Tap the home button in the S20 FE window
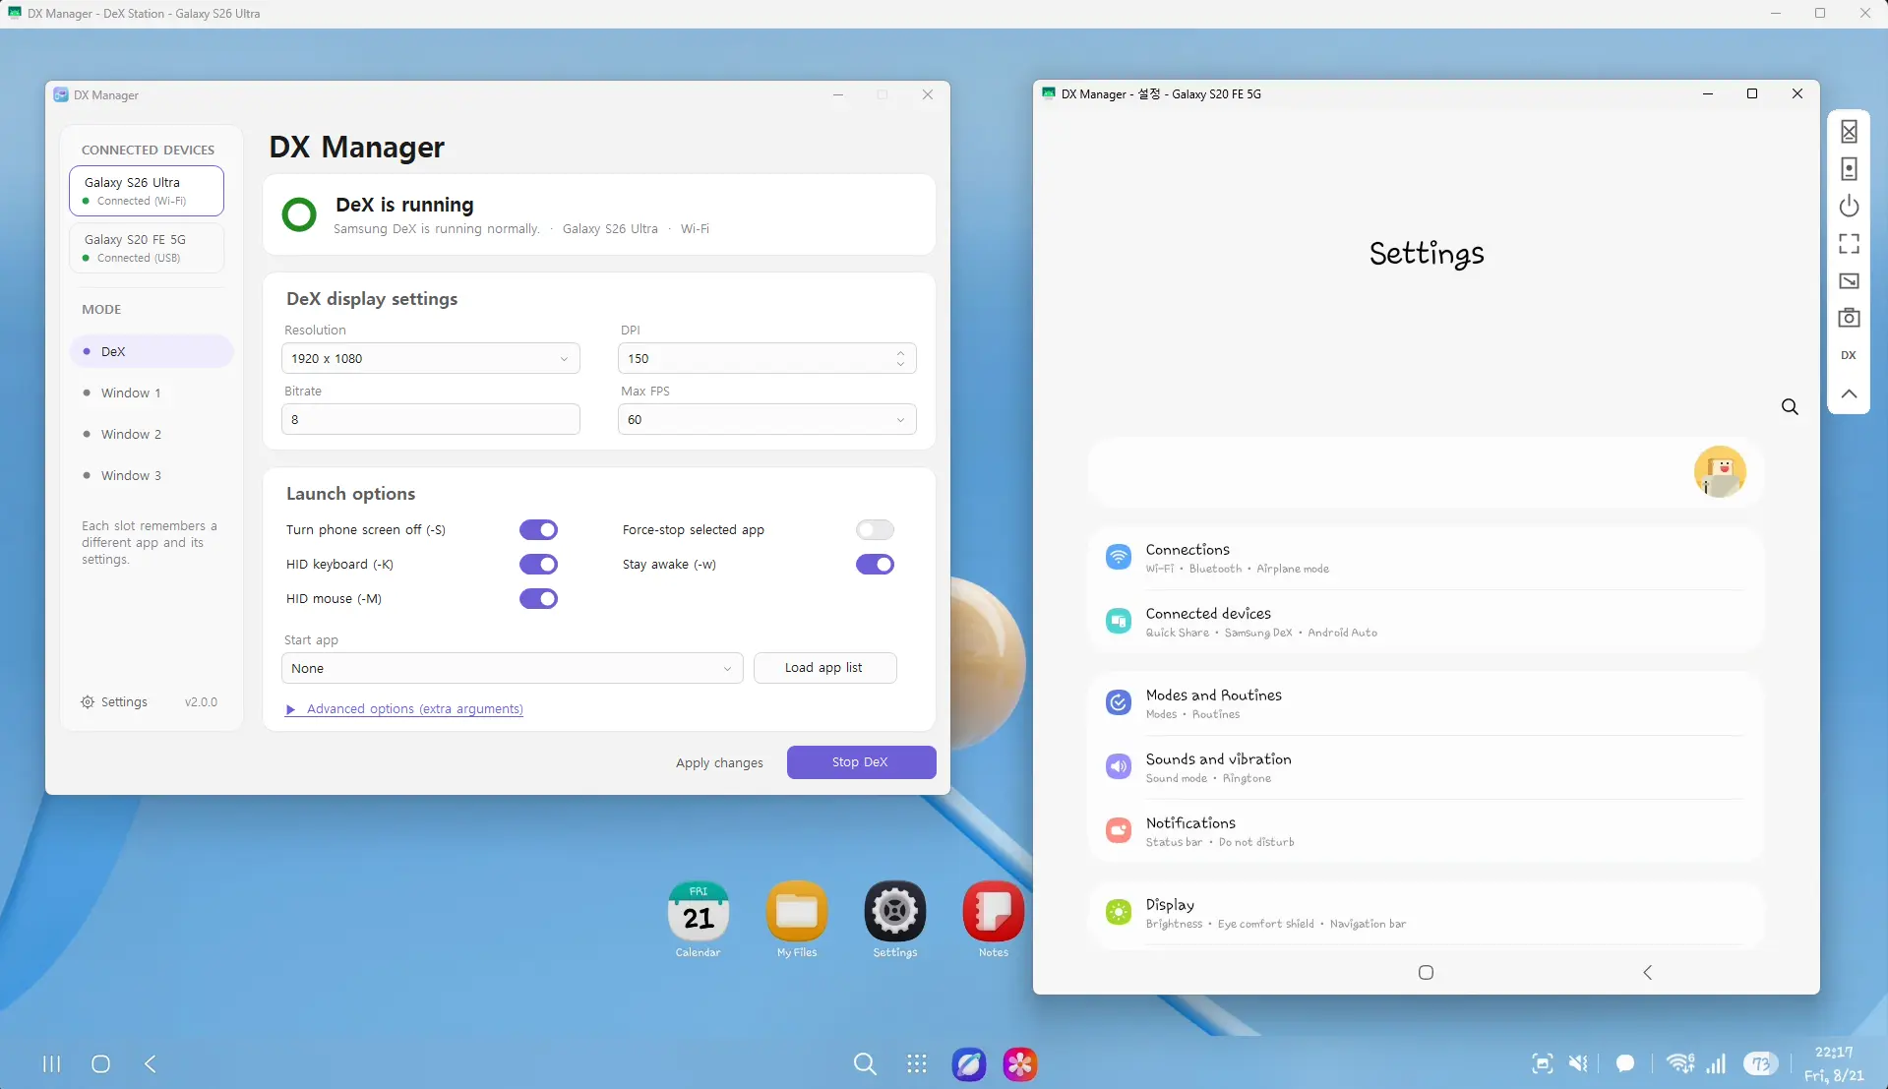 click(x=1426, y=973)
